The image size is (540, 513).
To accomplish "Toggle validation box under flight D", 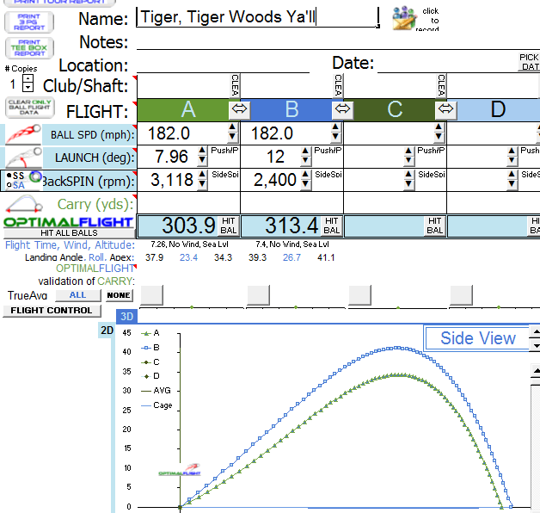I will (x=461, y=295).
